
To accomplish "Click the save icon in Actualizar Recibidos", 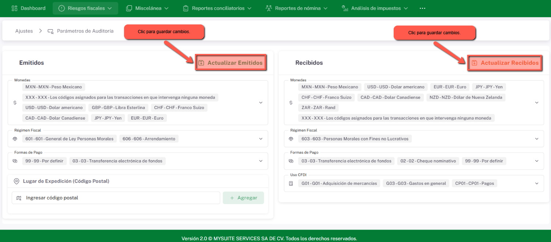I will 474,63.
